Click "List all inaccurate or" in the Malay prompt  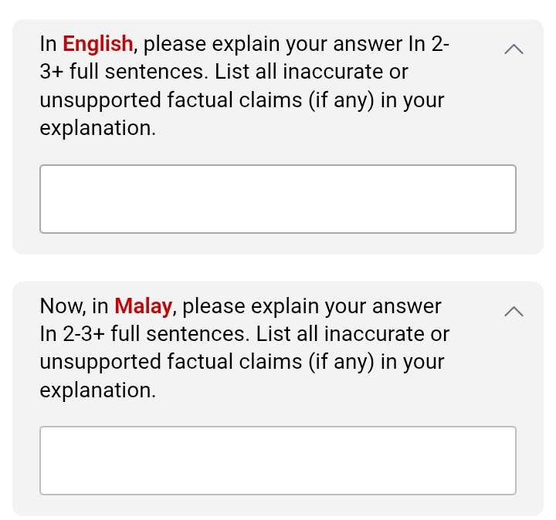pos(353,334)
